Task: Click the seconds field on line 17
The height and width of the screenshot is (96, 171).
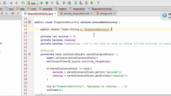Action: pyautogui.click(x=63, y=37)
